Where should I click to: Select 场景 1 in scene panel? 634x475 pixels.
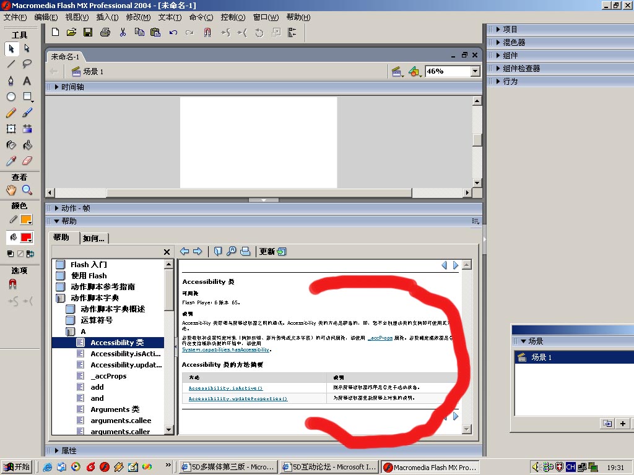[x=574, y=357]
